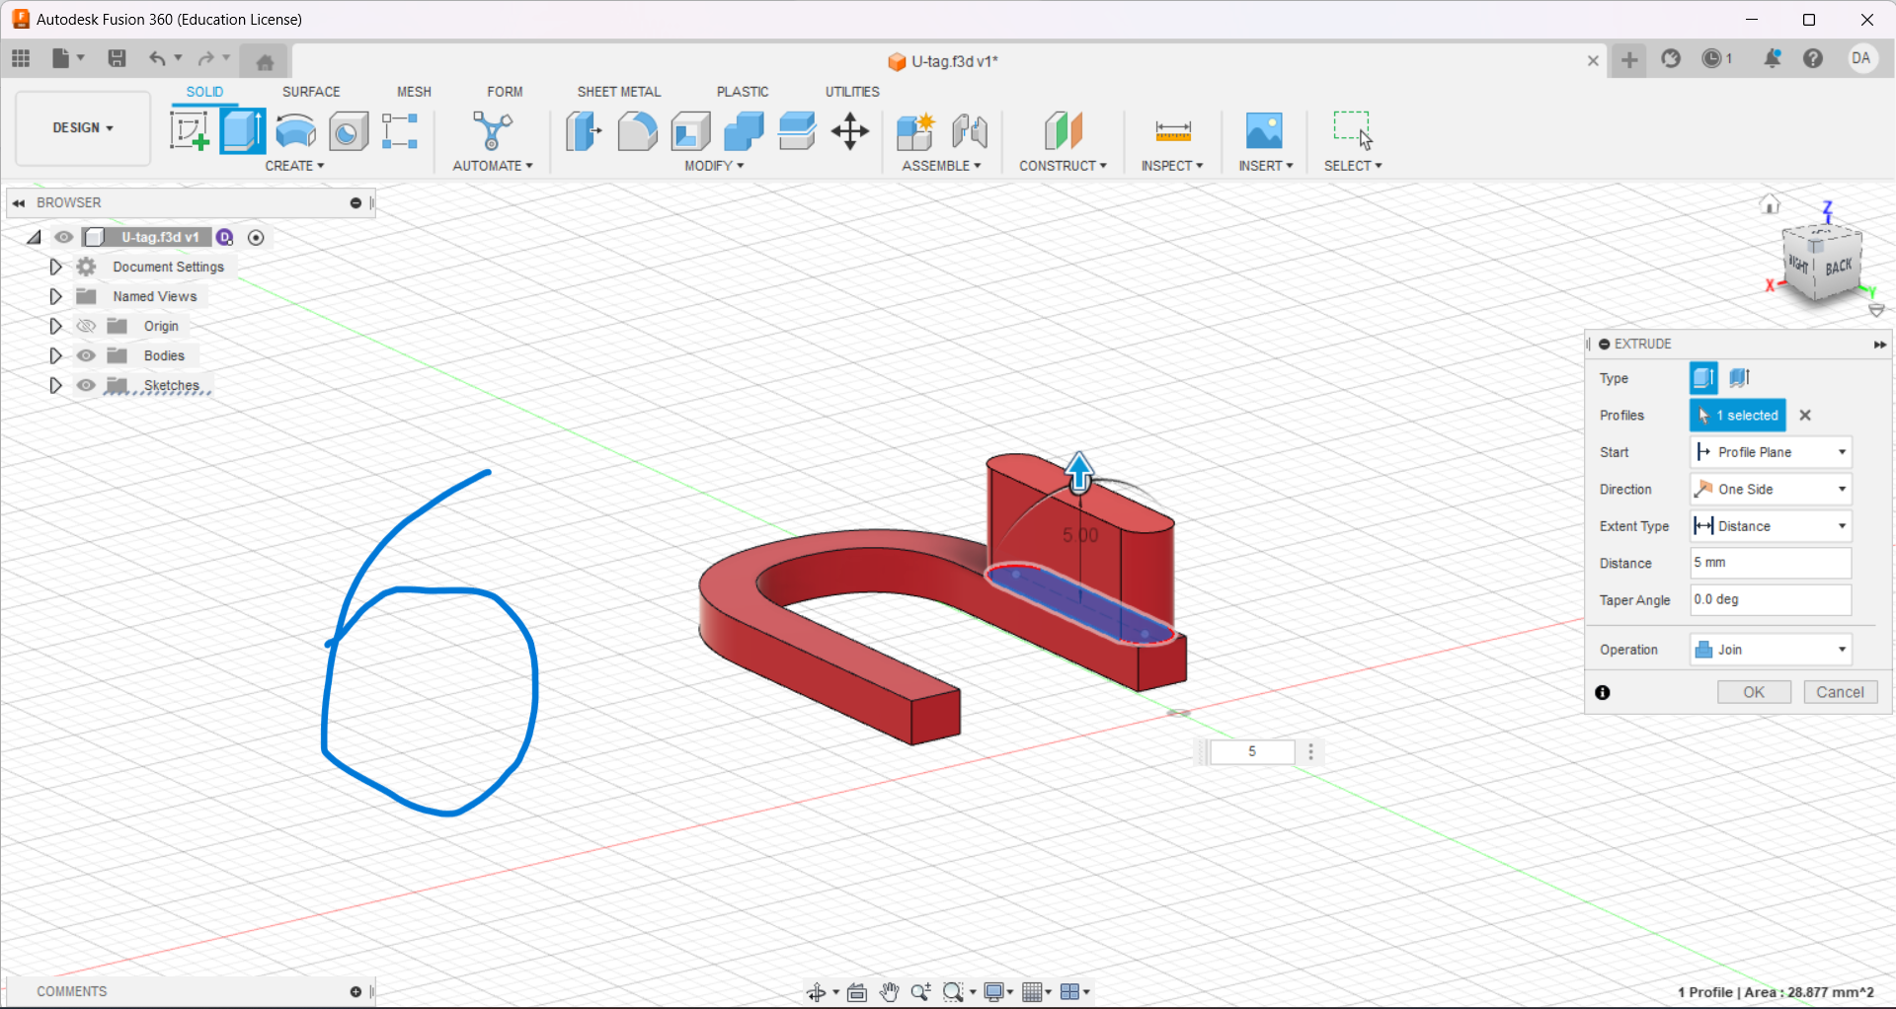Image resolution: width=1896 pixels, height=1009 pixels.
Task: Open the Extent Type dropdown
Action: [x=1770, y=526]
